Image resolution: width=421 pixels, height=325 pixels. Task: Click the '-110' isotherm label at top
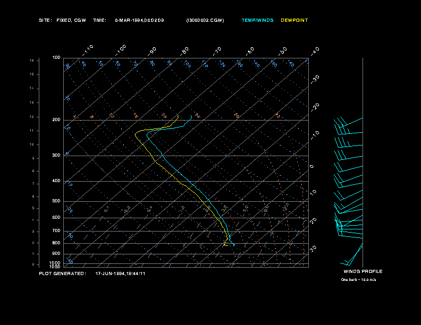coord(88,50)
